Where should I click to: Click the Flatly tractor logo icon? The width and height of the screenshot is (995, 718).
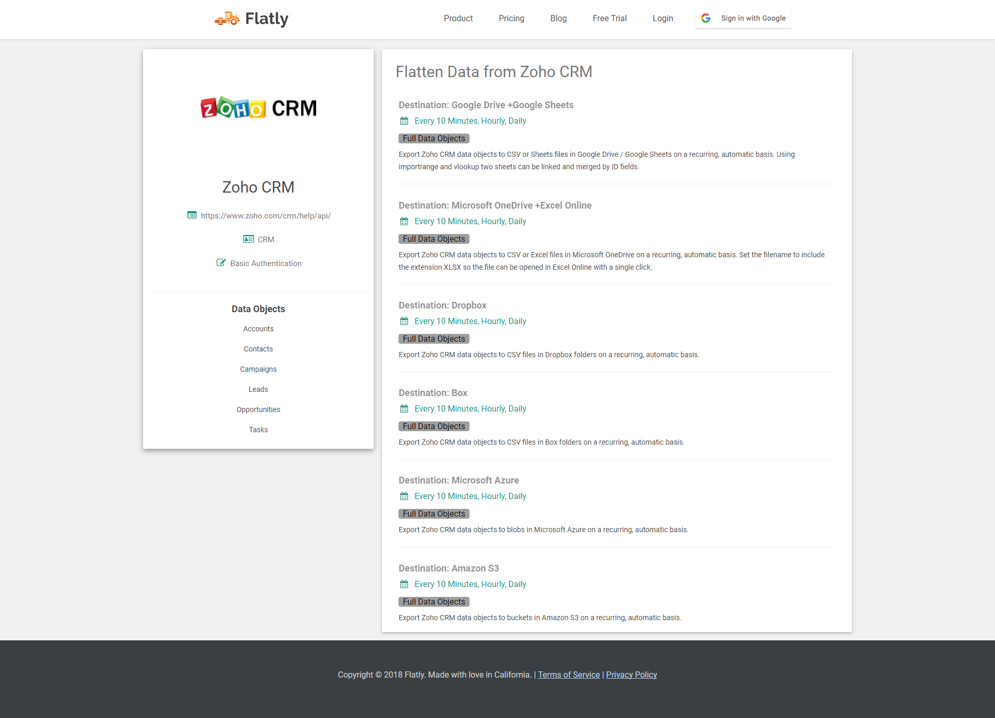pos(227,19)
